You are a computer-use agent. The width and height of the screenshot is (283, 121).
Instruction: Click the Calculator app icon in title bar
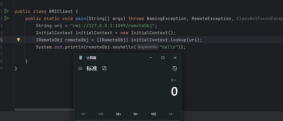point(81,58)
